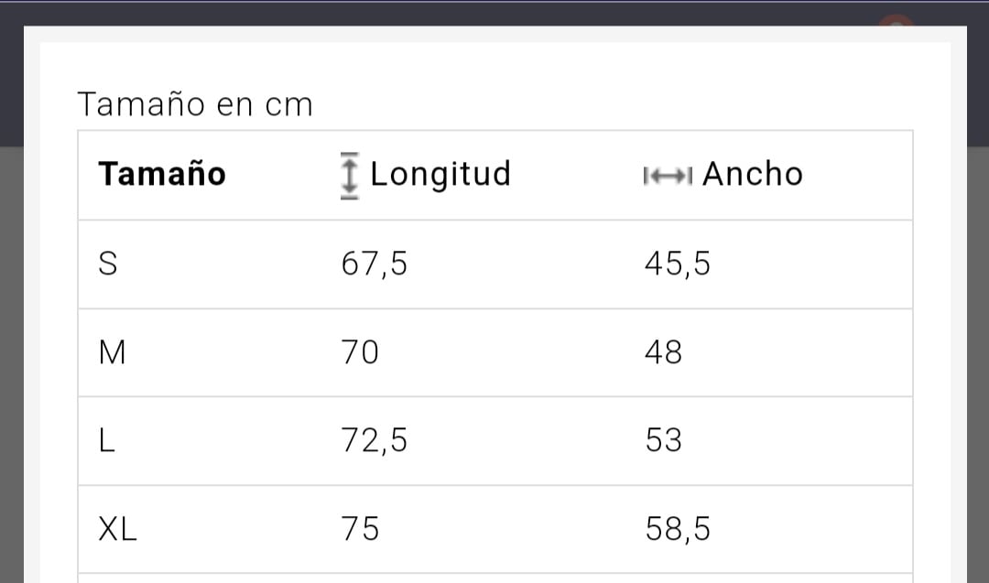Select size M row label
This screenshot has height=583, width=989.
click(x=113, y=352)
